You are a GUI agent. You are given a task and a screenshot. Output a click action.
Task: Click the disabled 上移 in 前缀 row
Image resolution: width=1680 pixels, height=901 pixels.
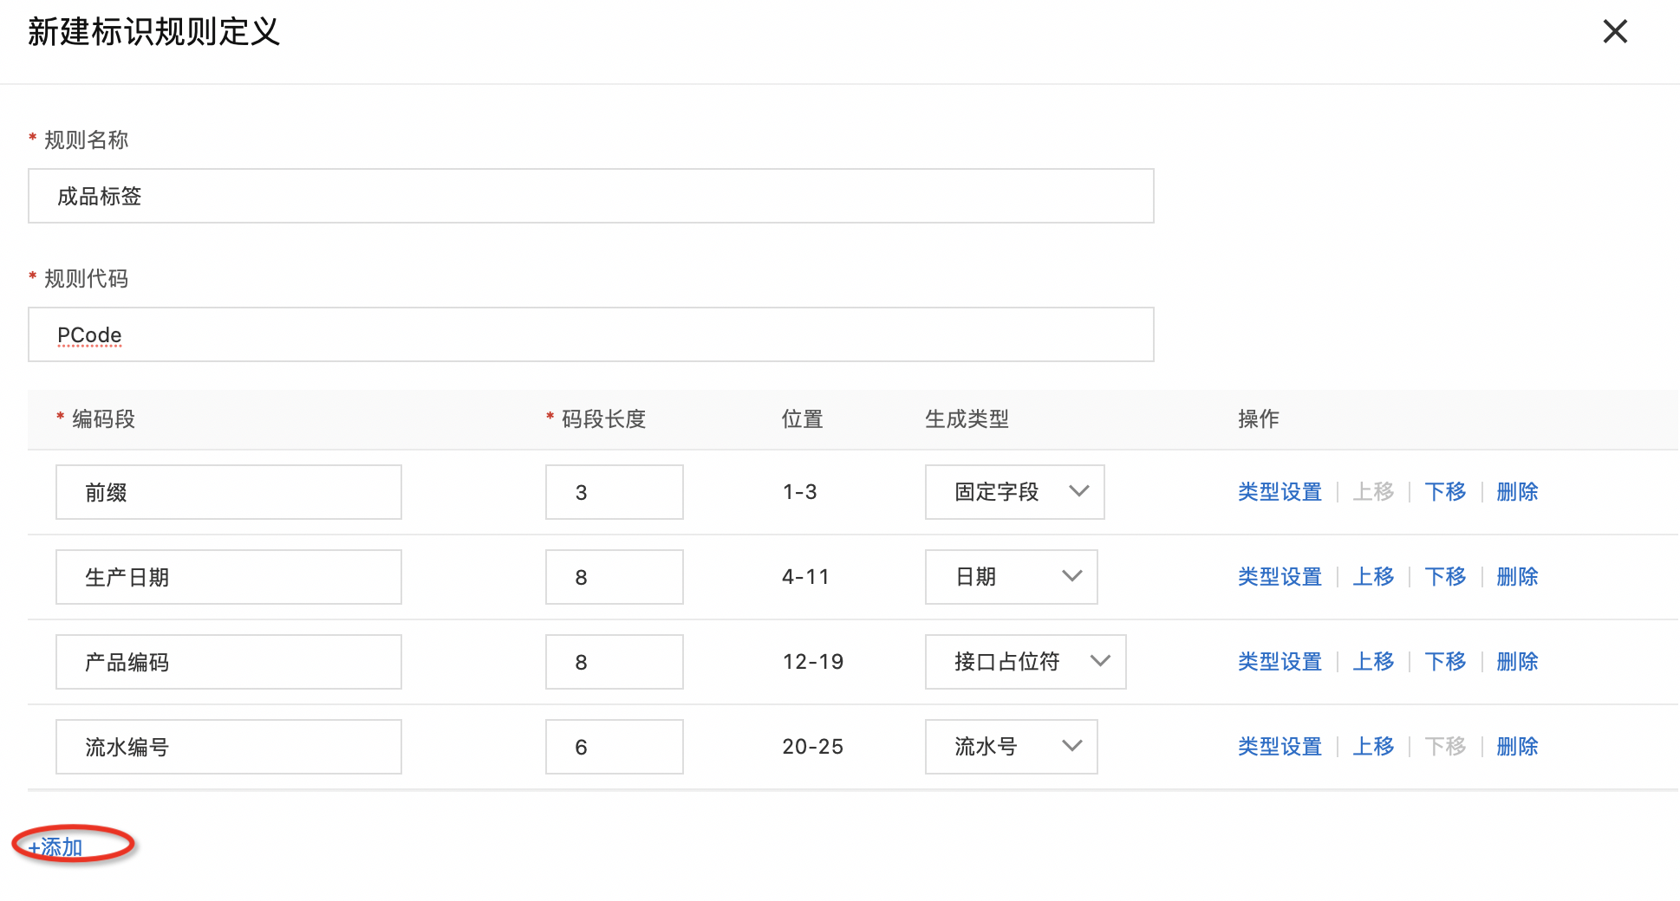[1373, 492]
